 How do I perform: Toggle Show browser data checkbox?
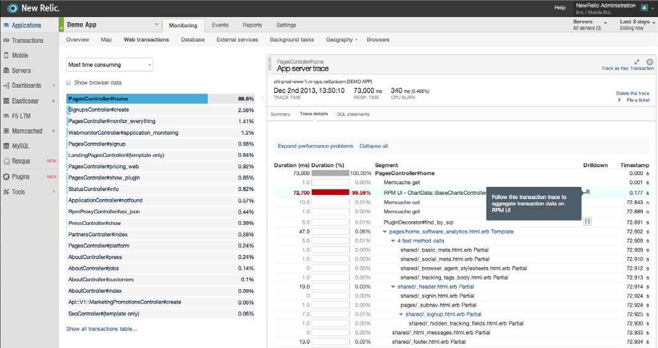click(x=69, y=83)
